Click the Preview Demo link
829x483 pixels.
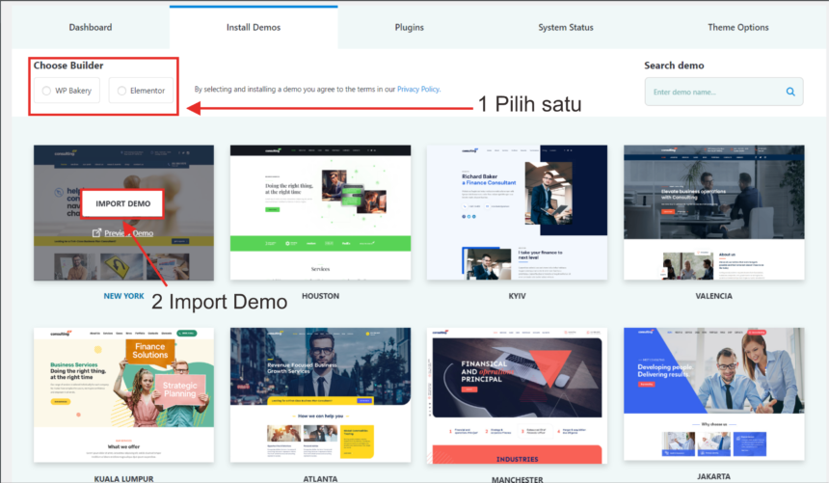[x=128, y=232]
